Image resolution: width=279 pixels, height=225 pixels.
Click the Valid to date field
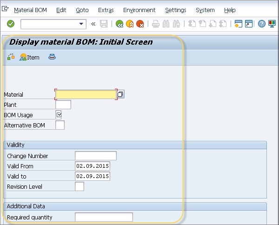[x=93, y=176]
